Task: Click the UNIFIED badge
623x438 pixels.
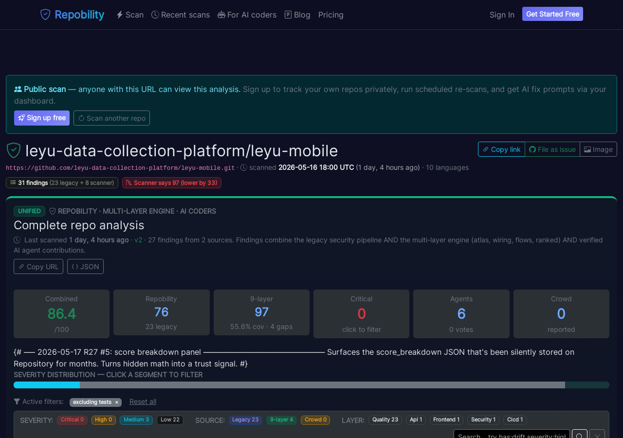Action: pos(29,211)
